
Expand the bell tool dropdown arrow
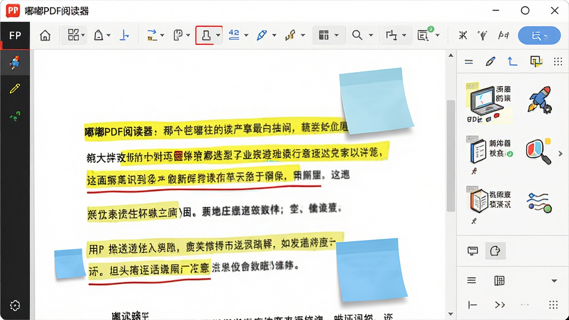click(x=108, y=35)
